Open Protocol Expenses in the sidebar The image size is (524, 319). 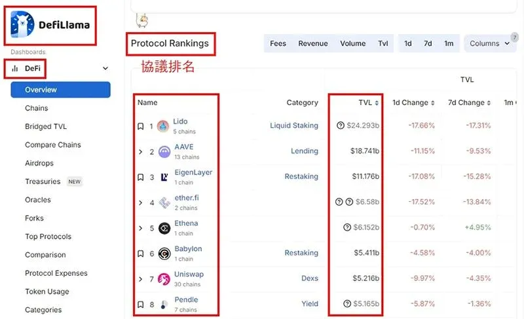(x=56, y=273)
